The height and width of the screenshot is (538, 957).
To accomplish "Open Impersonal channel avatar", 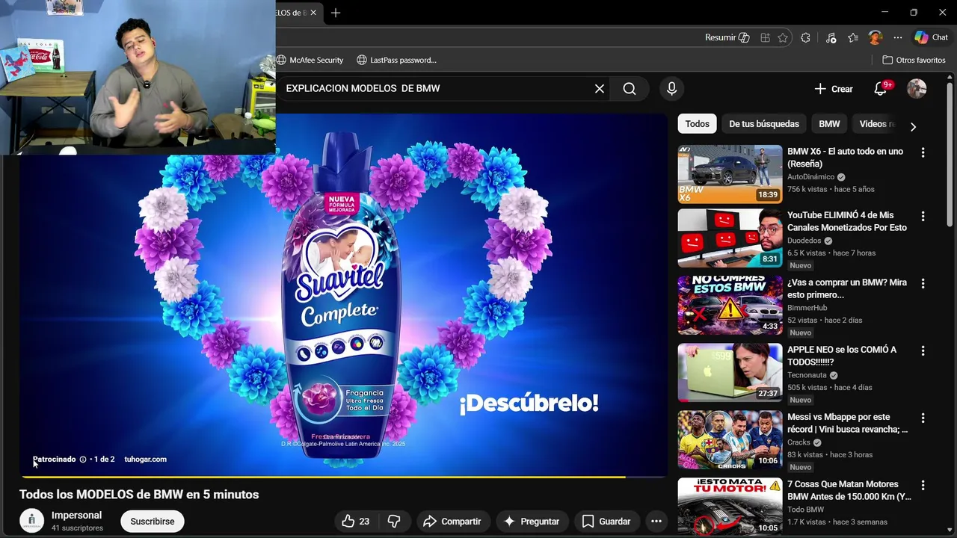I will point(31,521).
